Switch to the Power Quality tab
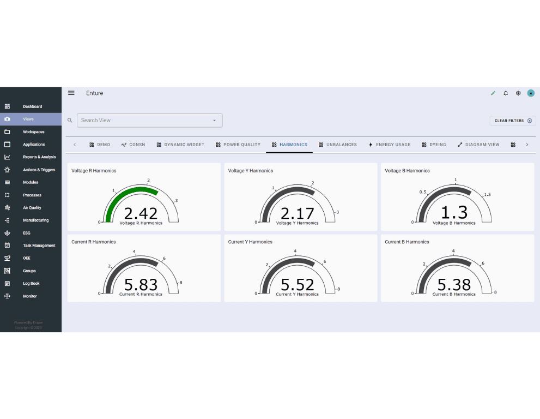Screen dimensions: 540x419 click(238, 145)
